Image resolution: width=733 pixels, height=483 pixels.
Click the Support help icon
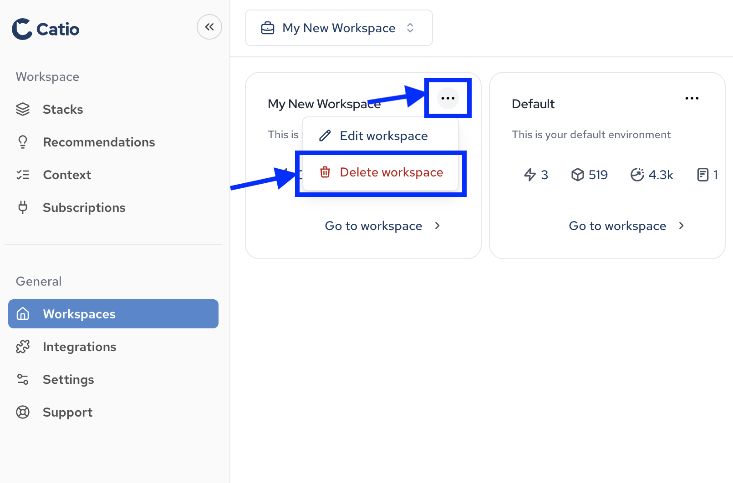pos(22,412)
